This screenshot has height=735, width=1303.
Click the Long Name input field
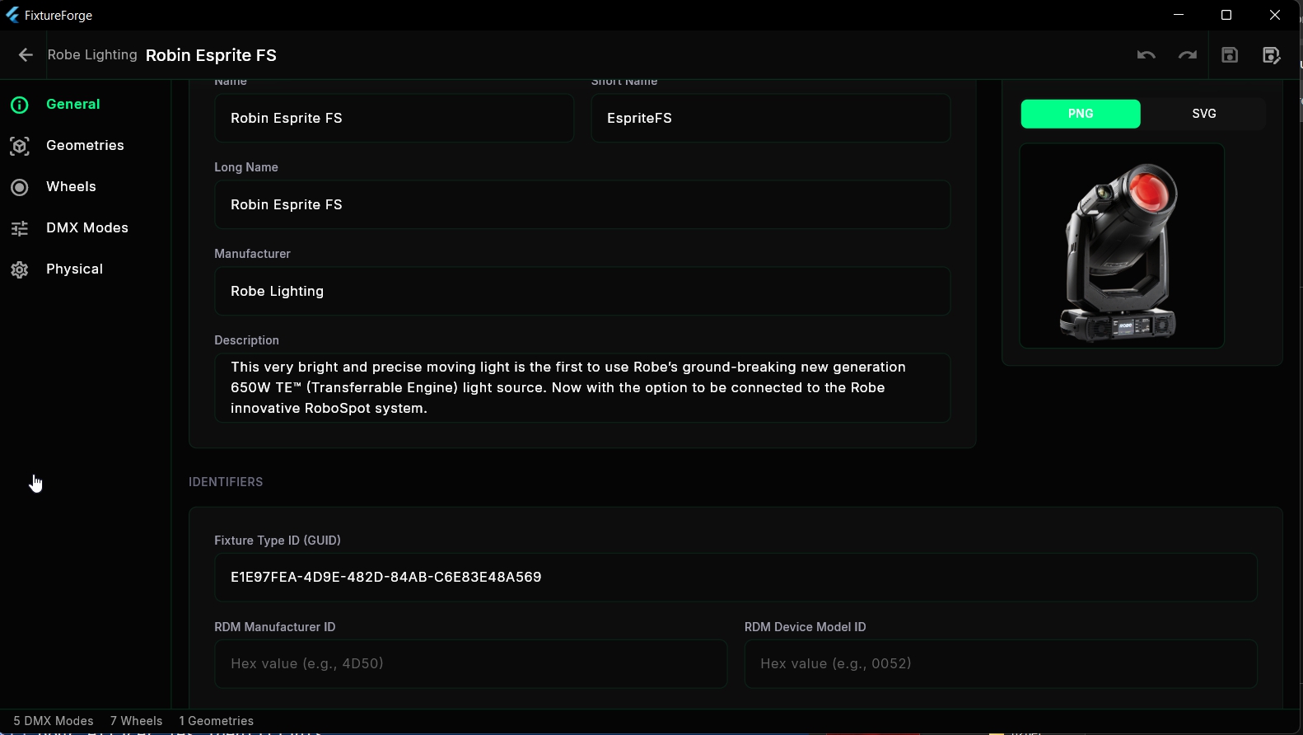pyautogui.click(x=582, y=204)
